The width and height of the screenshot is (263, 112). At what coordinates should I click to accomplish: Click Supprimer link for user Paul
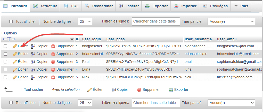point(65,62)
